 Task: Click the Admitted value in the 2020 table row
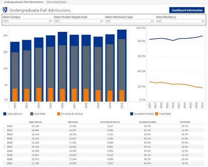(x=73, y=159)
